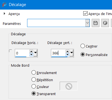This screenshot has height=100, width=112.
Task: Decrease horizontal offset with down arrow
Action: tap(31, 55)
